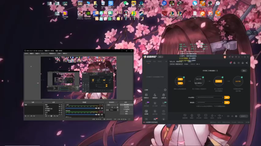Open 编辑 menu in OBS
Image resolution: width=261 pixels, height=146 pixels.
(x=32, y=54)
